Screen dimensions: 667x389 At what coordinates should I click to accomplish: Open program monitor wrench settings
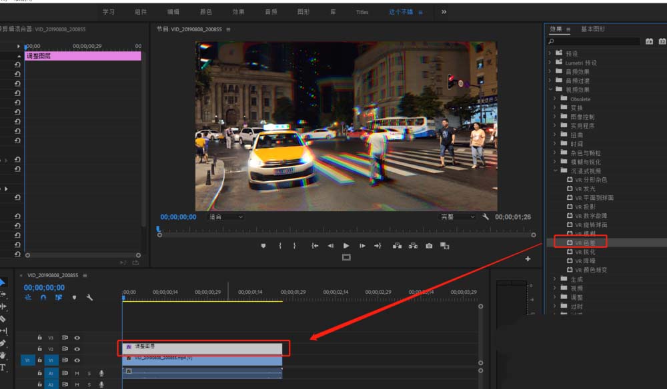[486, 217]
